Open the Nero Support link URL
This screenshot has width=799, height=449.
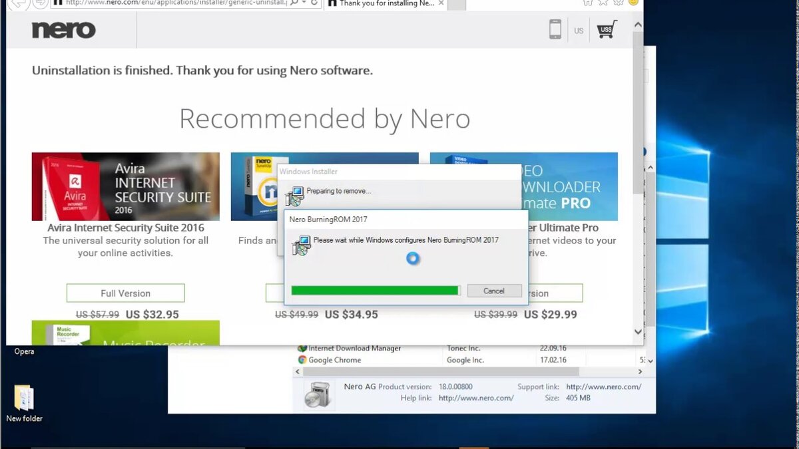click(604, 386)
